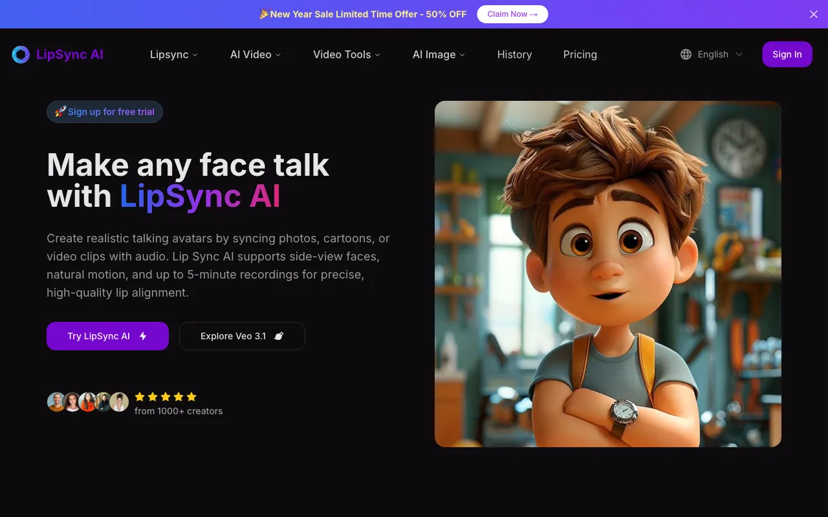
Task: Click the Sign up for free trial badge
Action: click(x=105, y=112)
